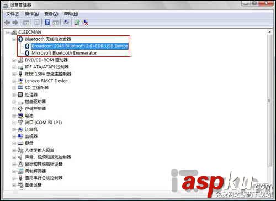Click the battery icon beside 电池

click(20, 115)
